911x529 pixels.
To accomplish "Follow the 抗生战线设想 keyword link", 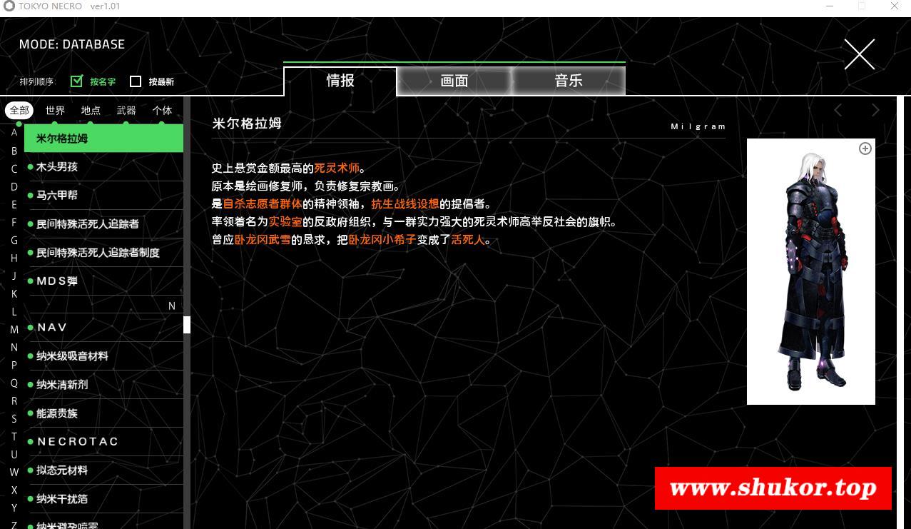I will 405,204.
